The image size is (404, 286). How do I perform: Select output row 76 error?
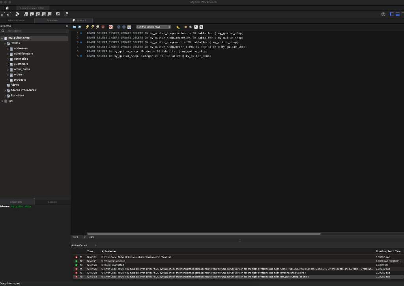point(237,277)
